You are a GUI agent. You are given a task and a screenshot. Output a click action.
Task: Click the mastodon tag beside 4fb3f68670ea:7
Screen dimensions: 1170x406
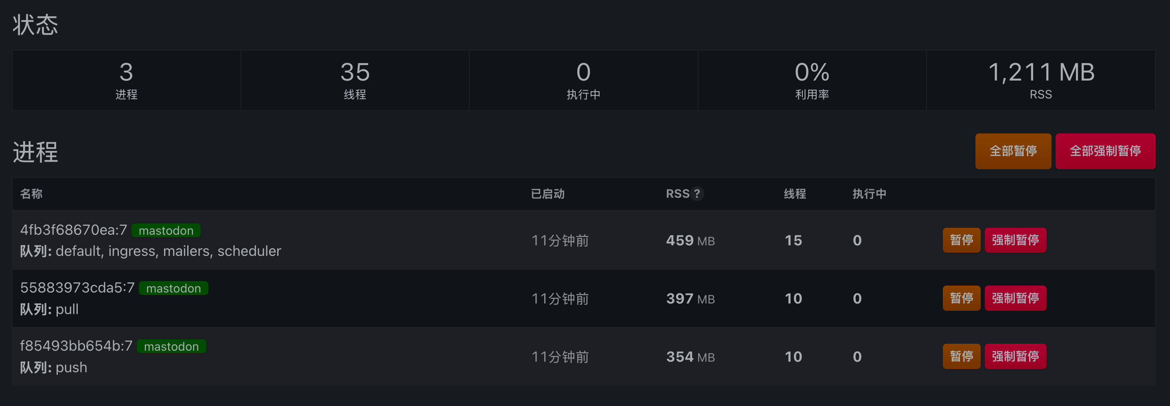pos(166,230)
